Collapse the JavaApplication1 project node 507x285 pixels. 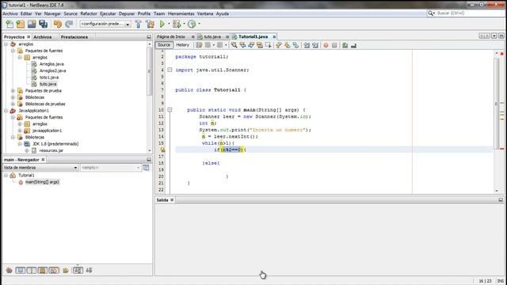(6, 111)
